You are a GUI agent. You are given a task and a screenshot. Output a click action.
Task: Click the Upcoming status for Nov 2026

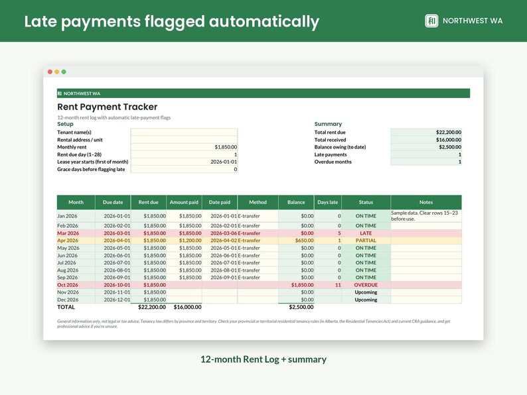coord(366,292)
